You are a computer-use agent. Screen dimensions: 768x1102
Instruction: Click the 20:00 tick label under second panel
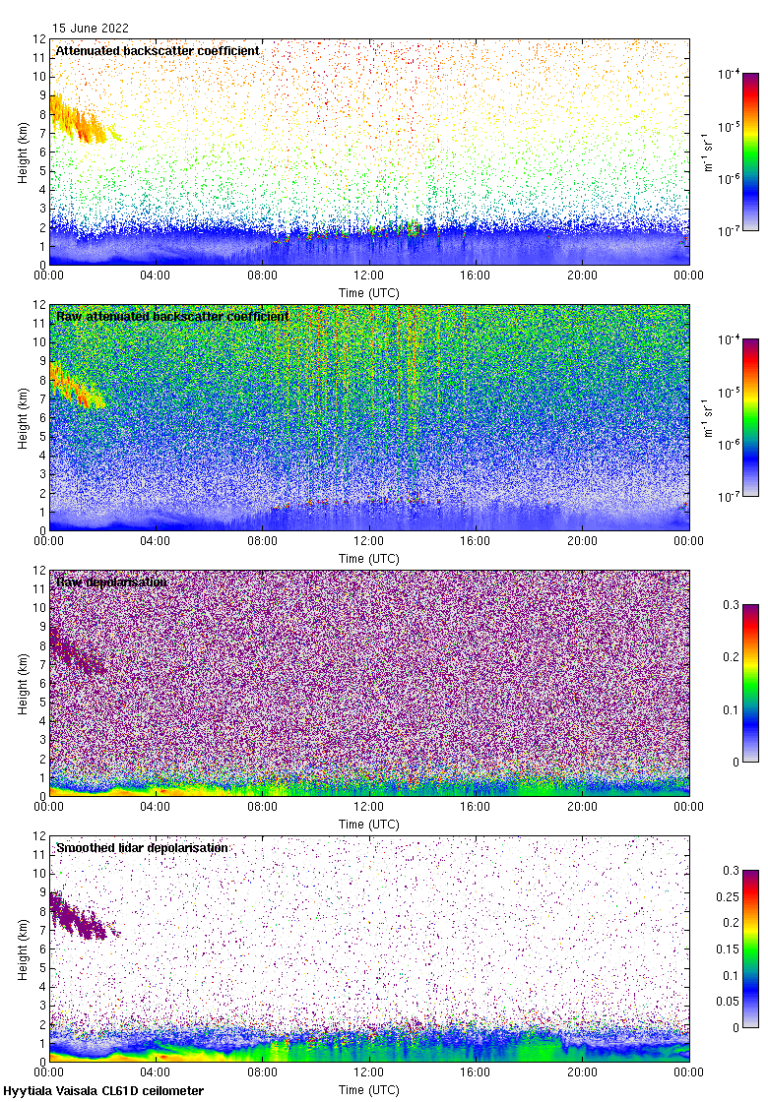tap(582, 541)
